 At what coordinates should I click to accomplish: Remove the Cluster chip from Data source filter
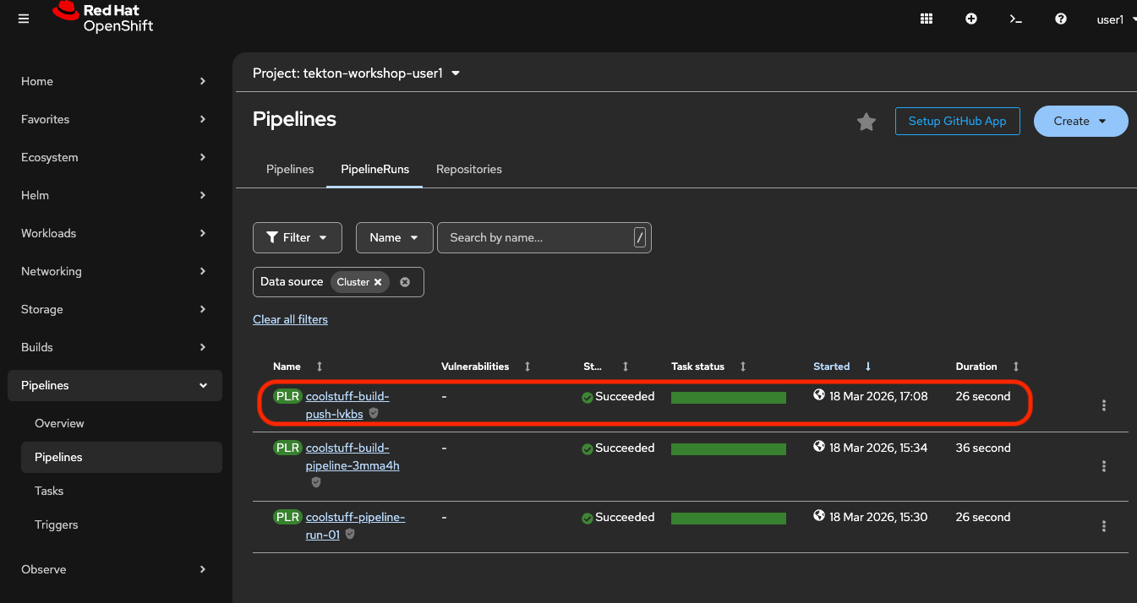(x=378, y=282)
